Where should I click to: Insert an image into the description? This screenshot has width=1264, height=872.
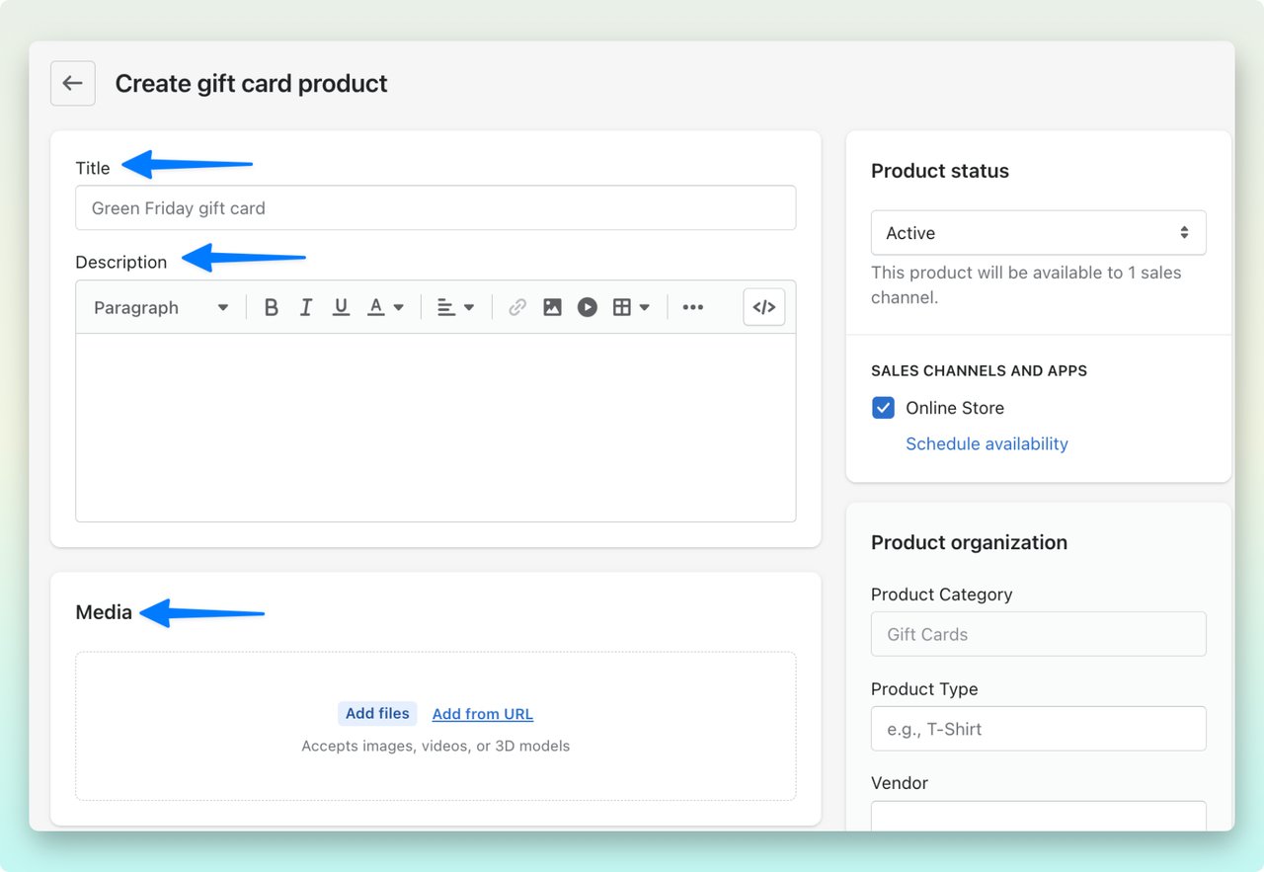pyautogui.click(x=552, y=307)
